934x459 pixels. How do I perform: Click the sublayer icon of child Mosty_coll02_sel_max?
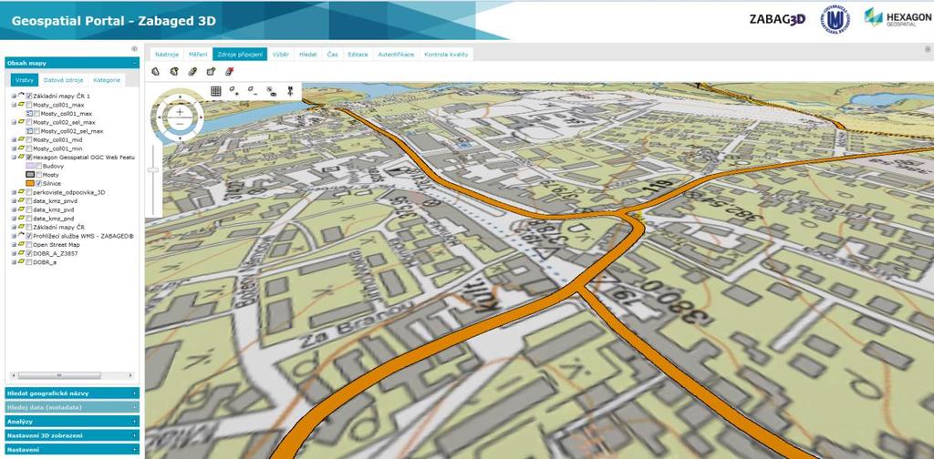pos(29,131)
